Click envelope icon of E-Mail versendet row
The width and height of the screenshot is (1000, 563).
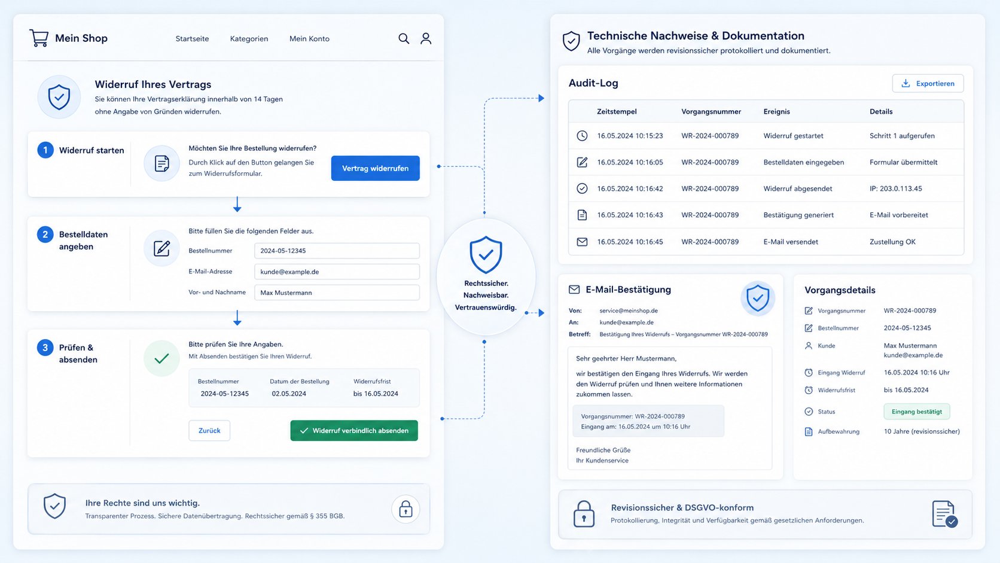(x=582, y=242)
